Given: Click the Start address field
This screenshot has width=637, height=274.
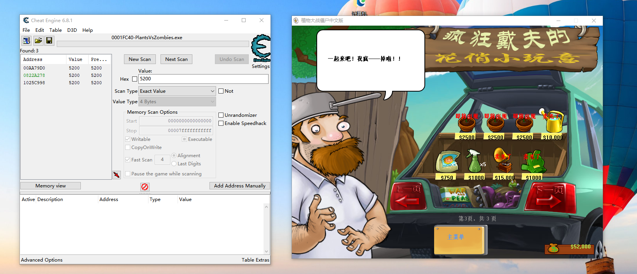Looking at the screenshot, I should click(176, 121).
